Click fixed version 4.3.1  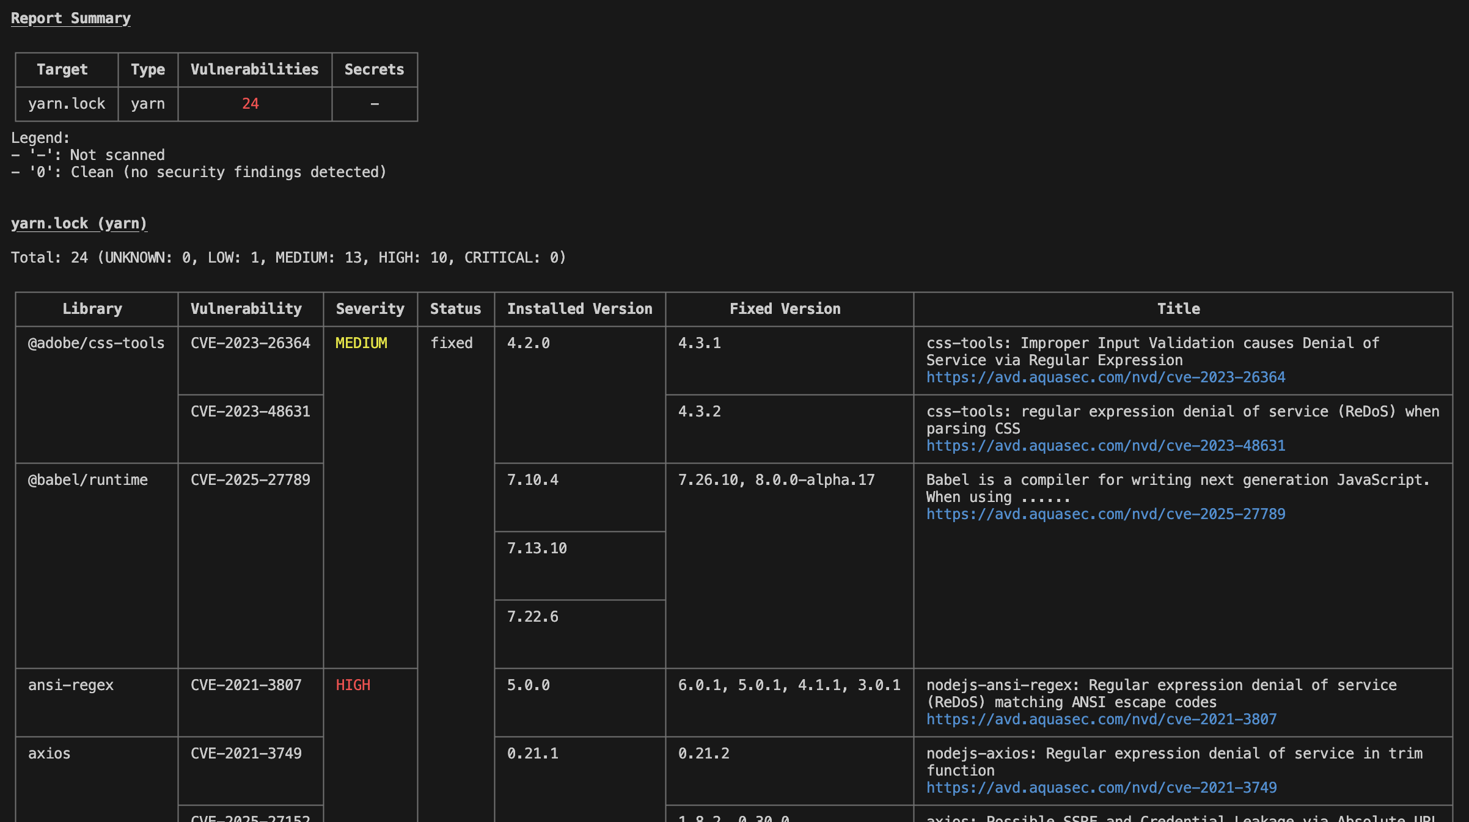[x=700, y=343]
